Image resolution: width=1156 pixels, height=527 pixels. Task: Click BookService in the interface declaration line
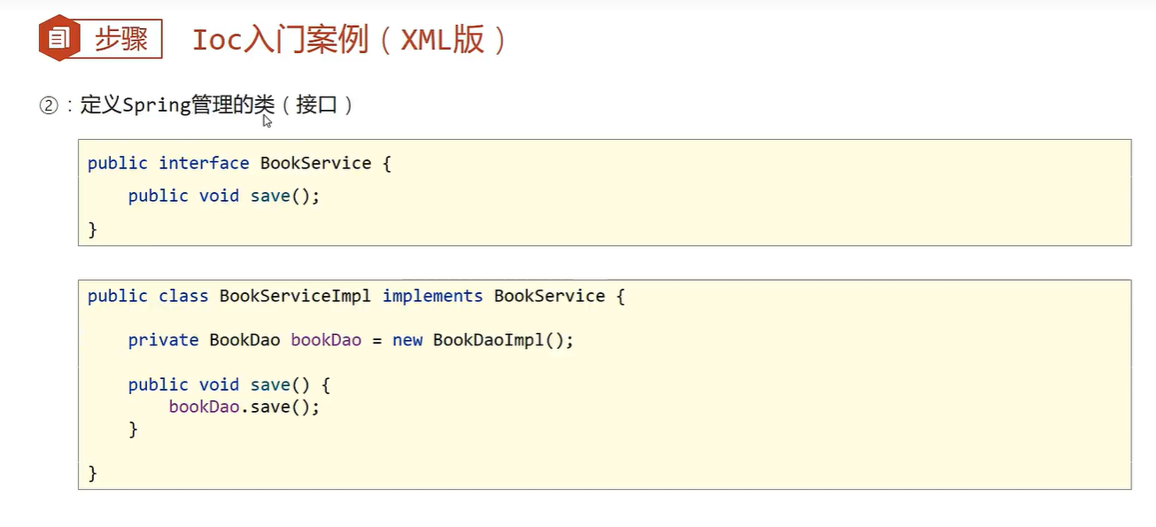[x=315, y=163]
